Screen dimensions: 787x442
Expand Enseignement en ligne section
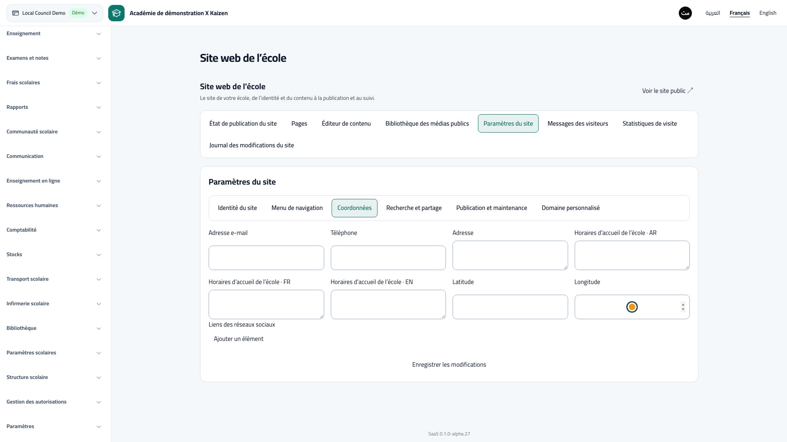[x=54, y=181]
